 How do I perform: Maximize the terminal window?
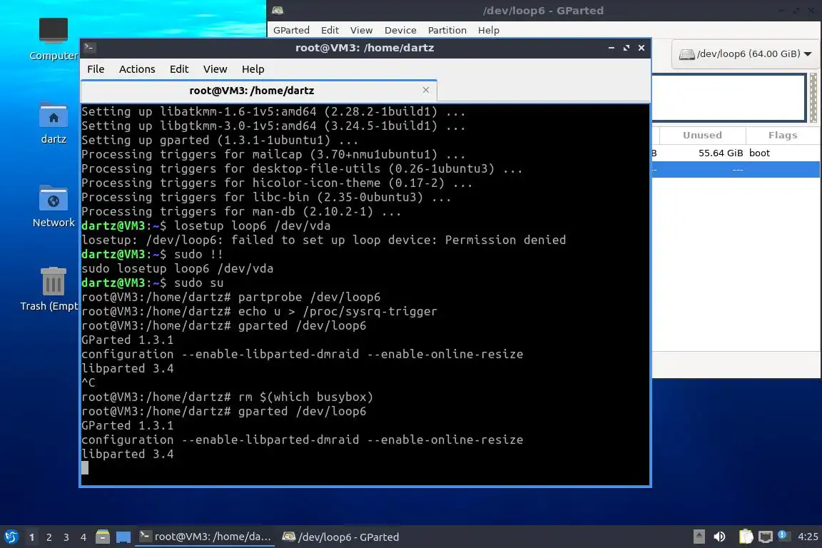pos(626,48)
